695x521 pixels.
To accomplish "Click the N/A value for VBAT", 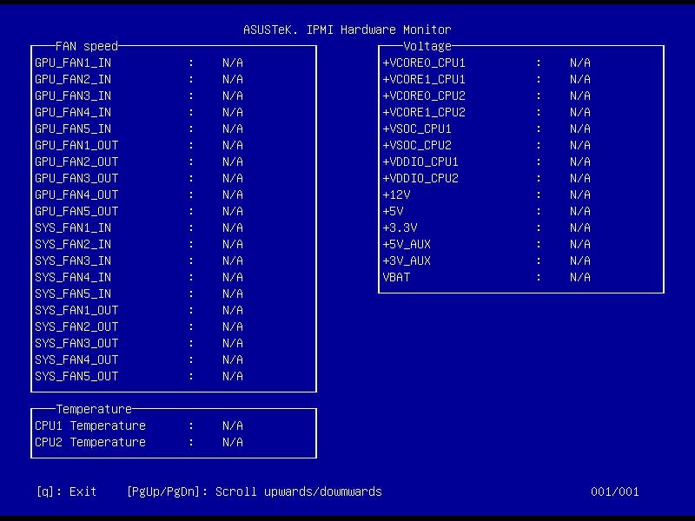I will click(580, 277).
